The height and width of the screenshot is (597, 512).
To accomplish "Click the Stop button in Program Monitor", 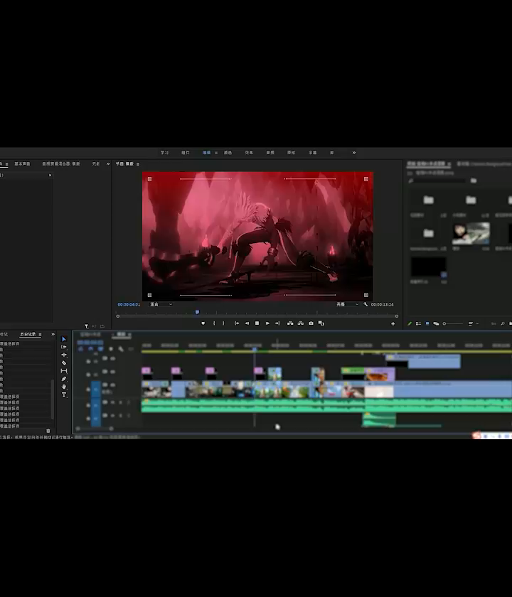I will [x=257, y=323].
